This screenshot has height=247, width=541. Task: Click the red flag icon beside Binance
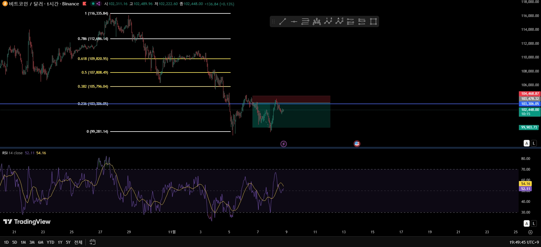(85, 4)
